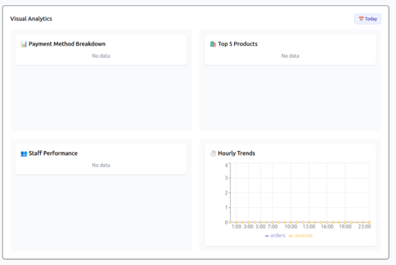Click the calendar icon in Today button
This screenshot has height=265, width=396.
(x=361, y=19)
